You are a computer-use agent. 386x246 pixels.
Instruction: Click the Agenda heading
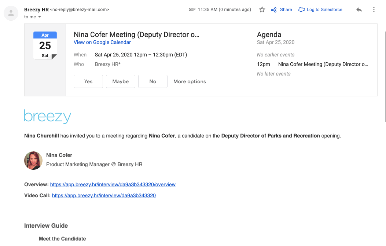(269, 34)
